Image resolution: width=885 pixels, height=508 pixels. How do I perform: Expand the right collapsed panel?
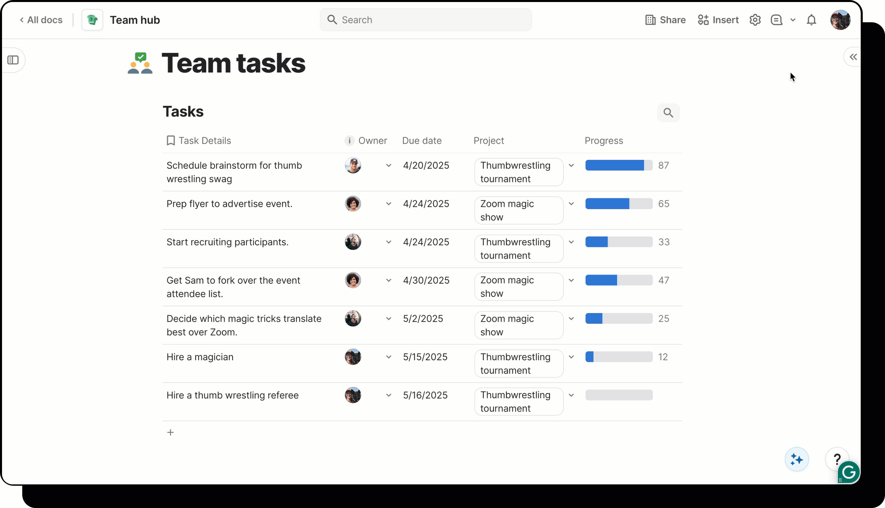(x=853, y=57)
